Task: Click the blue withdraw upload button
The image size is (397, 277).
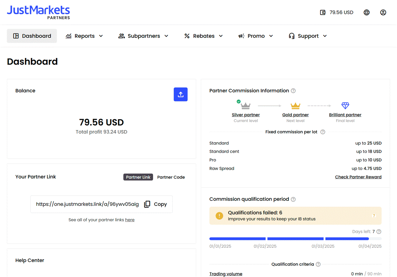Action: 180,94
